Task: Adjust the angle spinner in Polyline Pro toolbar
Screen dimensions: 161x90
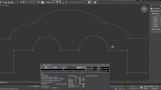Action: (x=83, y=67)
